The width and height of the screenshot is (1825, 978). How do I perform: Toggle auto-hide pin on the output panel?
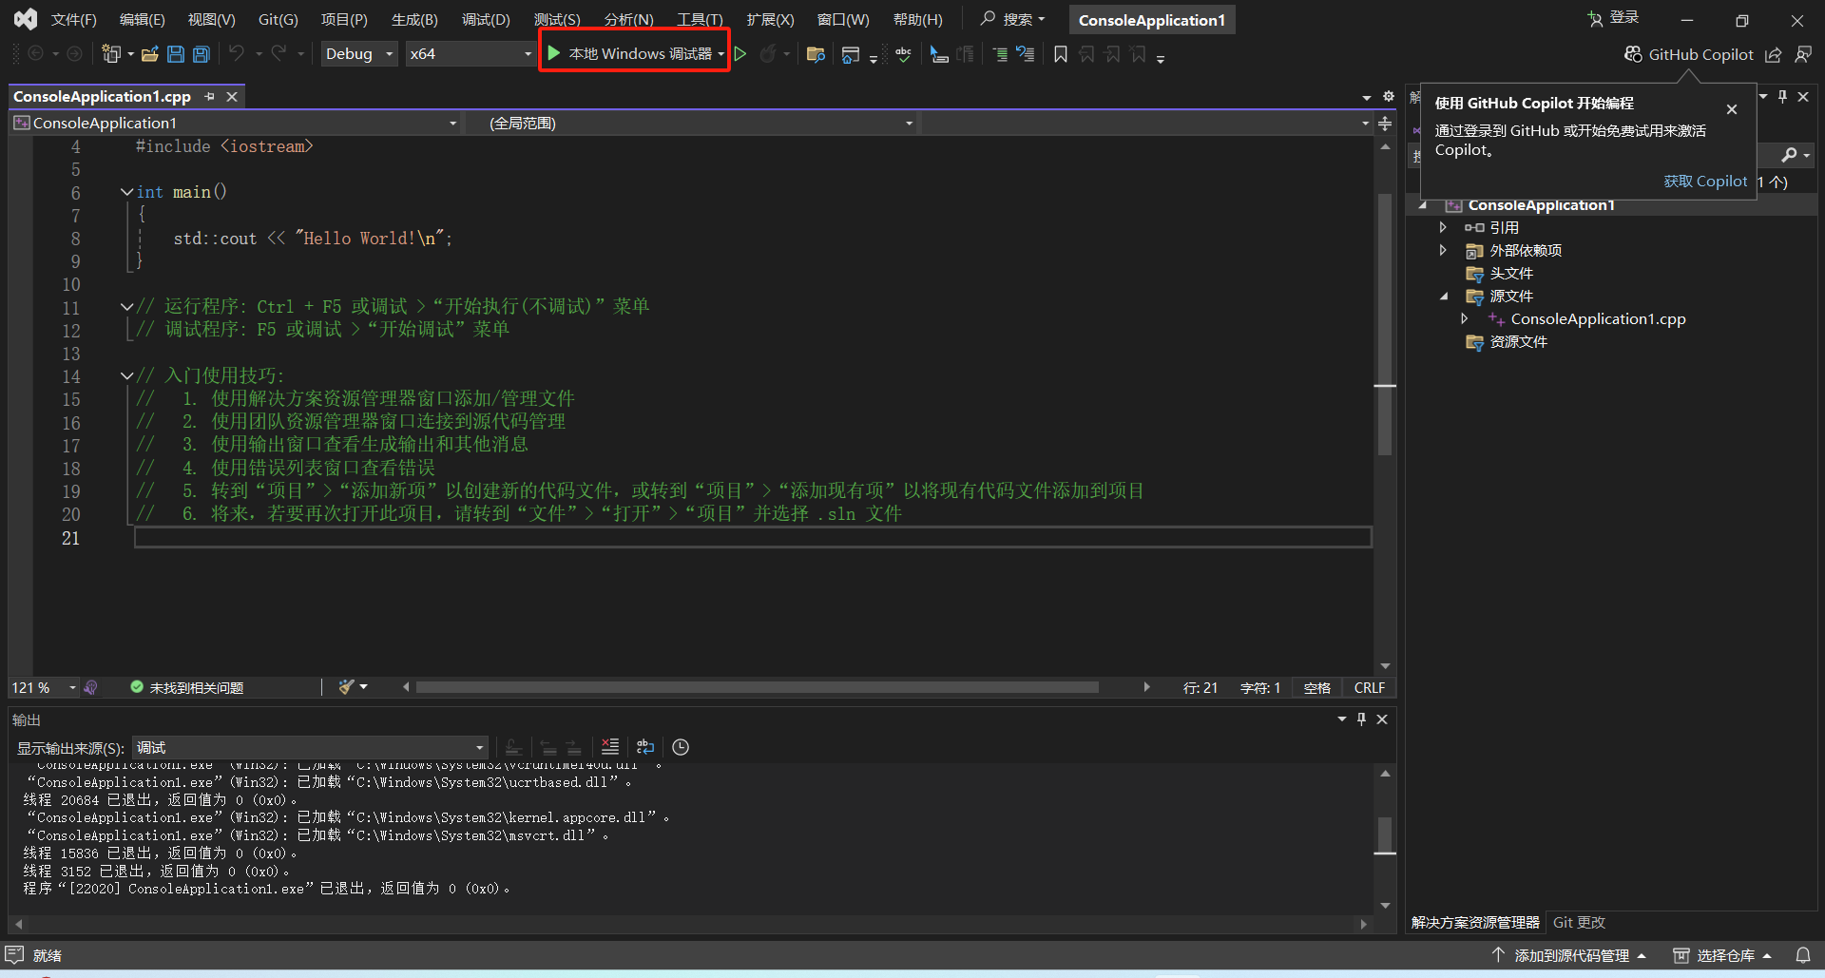(x=1361, y=719)
